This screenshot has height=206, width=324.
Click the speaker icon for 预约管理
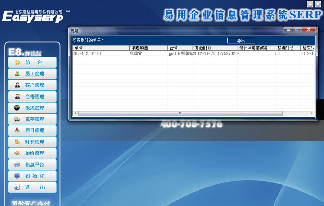(17, 153)
